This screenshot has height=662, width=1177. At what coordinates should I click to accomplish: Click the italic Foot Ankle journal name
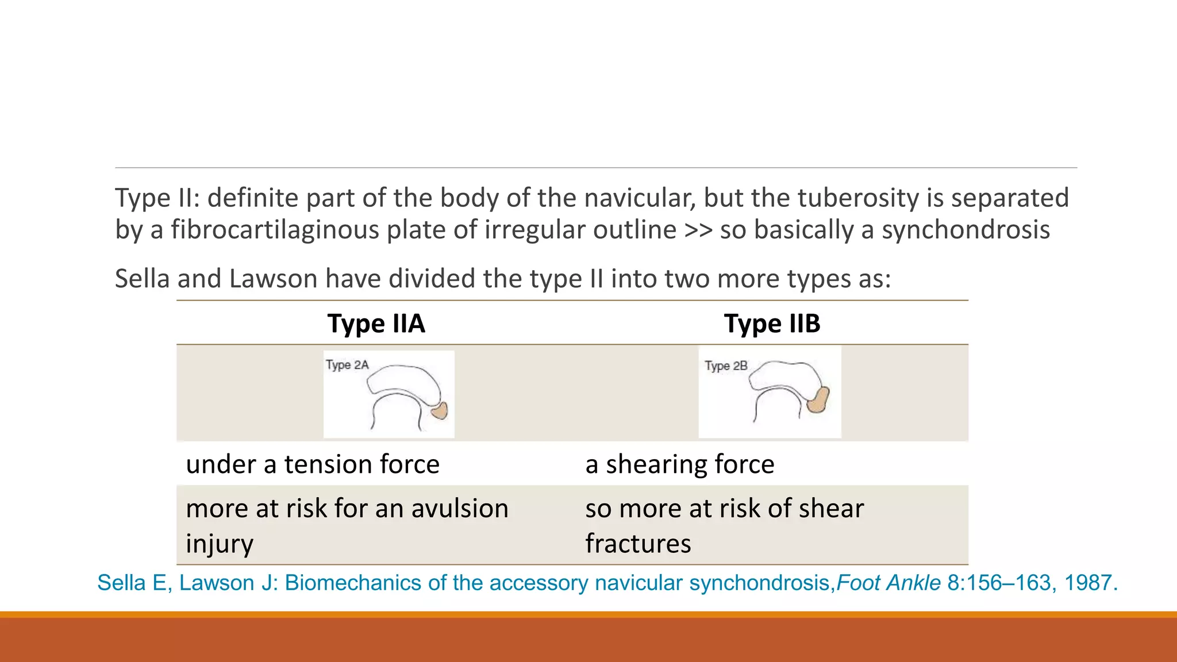[888, 583]
